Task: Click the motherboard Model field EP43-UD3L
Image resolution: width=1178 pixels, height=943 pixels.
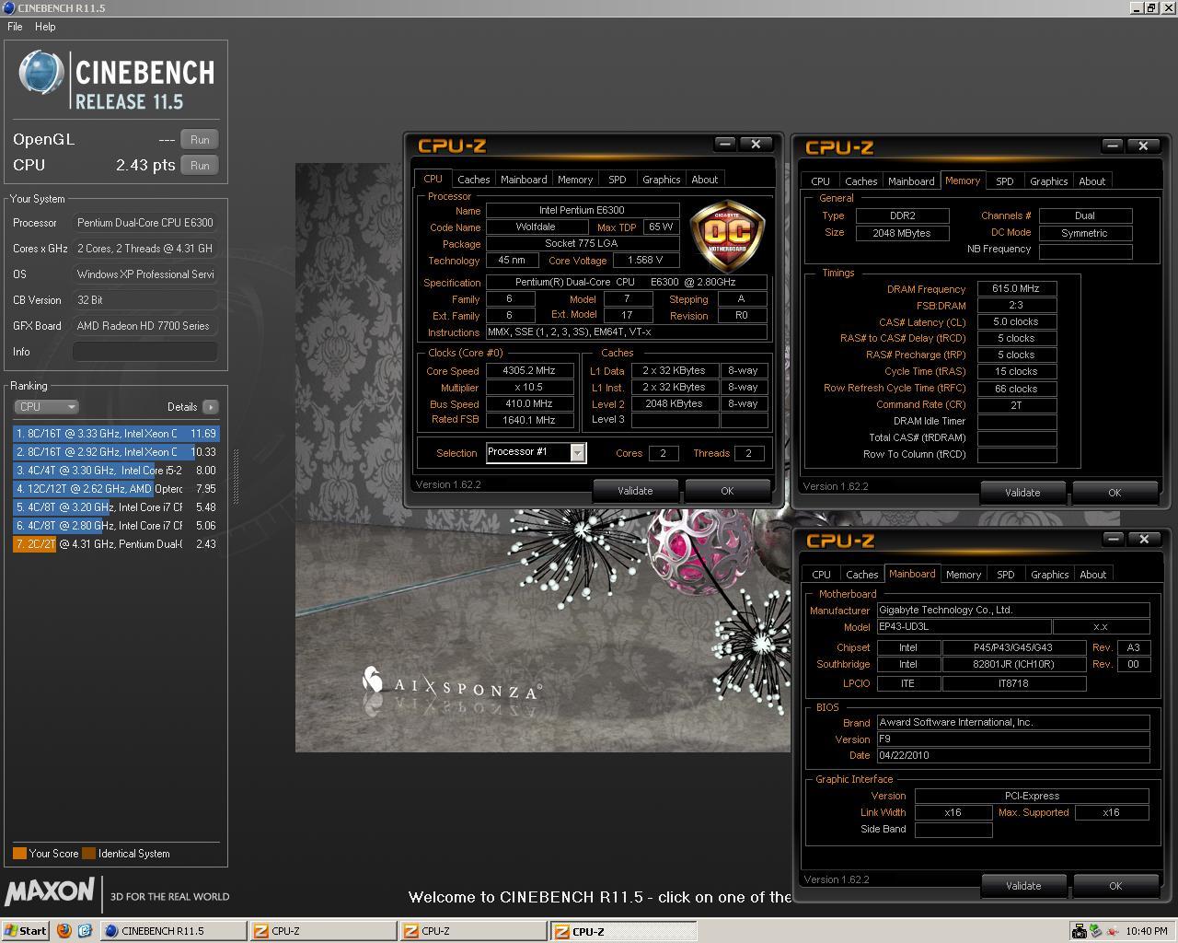Action: pos(964,626)
